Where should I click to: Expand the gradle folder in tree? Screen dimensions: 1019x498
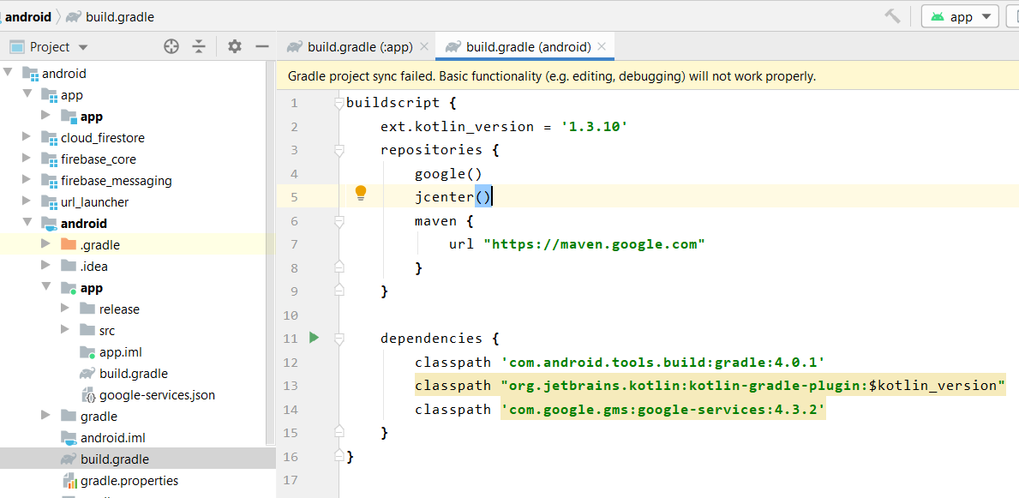pyautogui.click(x=45, y=416)
